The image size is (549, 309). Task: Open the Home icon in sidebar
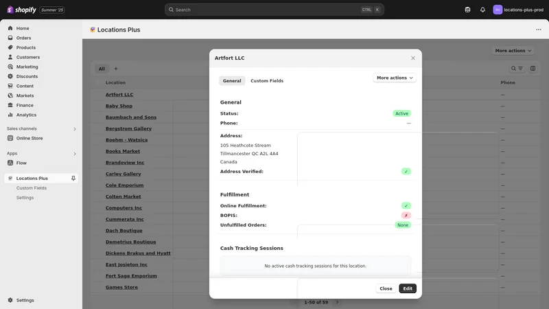click(10, 28)
